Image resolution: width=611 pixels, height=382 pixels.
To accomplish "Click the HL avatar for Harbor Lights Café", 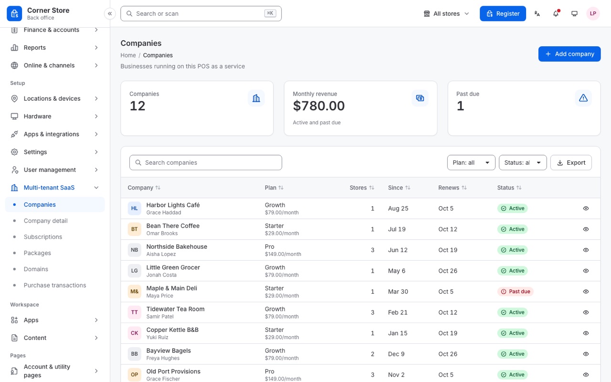I will pyautogui.click(x=135, y=208).
